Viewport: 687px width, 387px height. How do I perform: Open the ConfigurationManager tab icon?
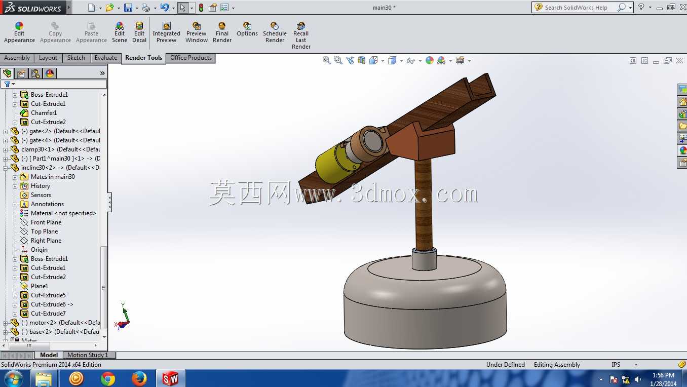(x=35, y=73)
